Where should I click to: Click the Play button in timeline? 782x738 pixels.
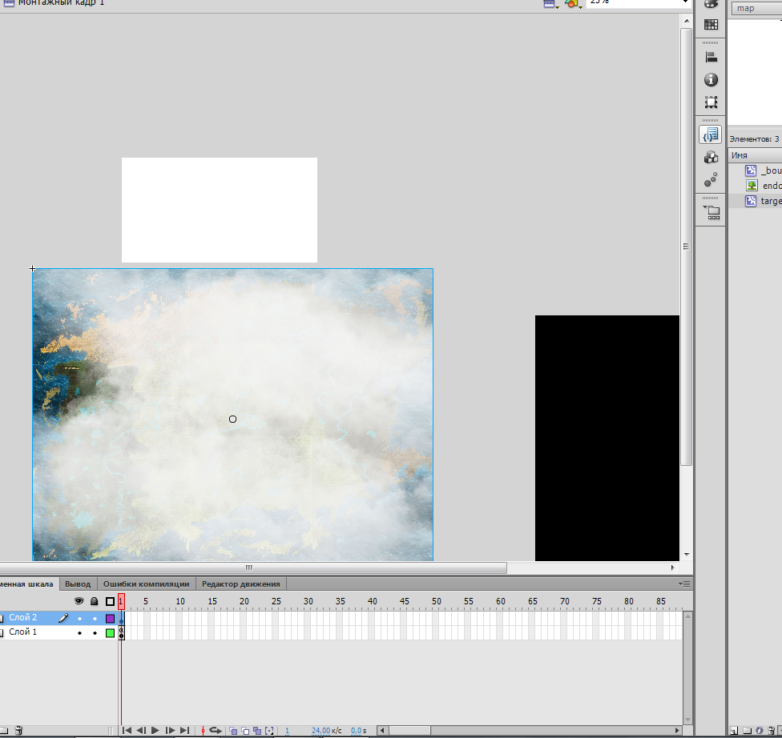click(155, 730)
